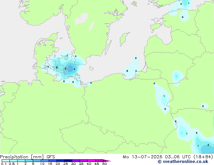Click the 'GFS' model label
The image size is (214, 165).
click(x=51, y=157)
